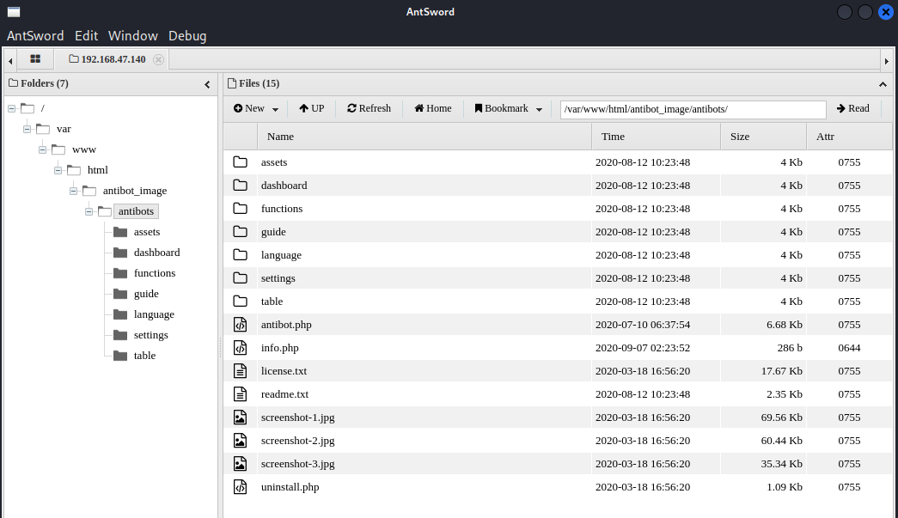Viewport: 898px width, 518px height.
Task: Select functions folder icon in tree
Action: coord(120,273)
